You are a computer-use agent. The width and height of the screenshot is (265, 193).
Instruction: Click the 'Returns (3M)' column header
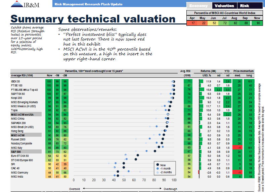coord(208,71)
